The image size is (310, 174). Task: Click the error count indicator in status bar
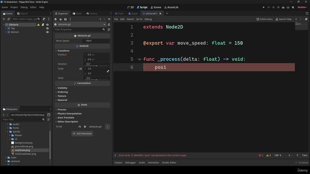coord(261,156)
